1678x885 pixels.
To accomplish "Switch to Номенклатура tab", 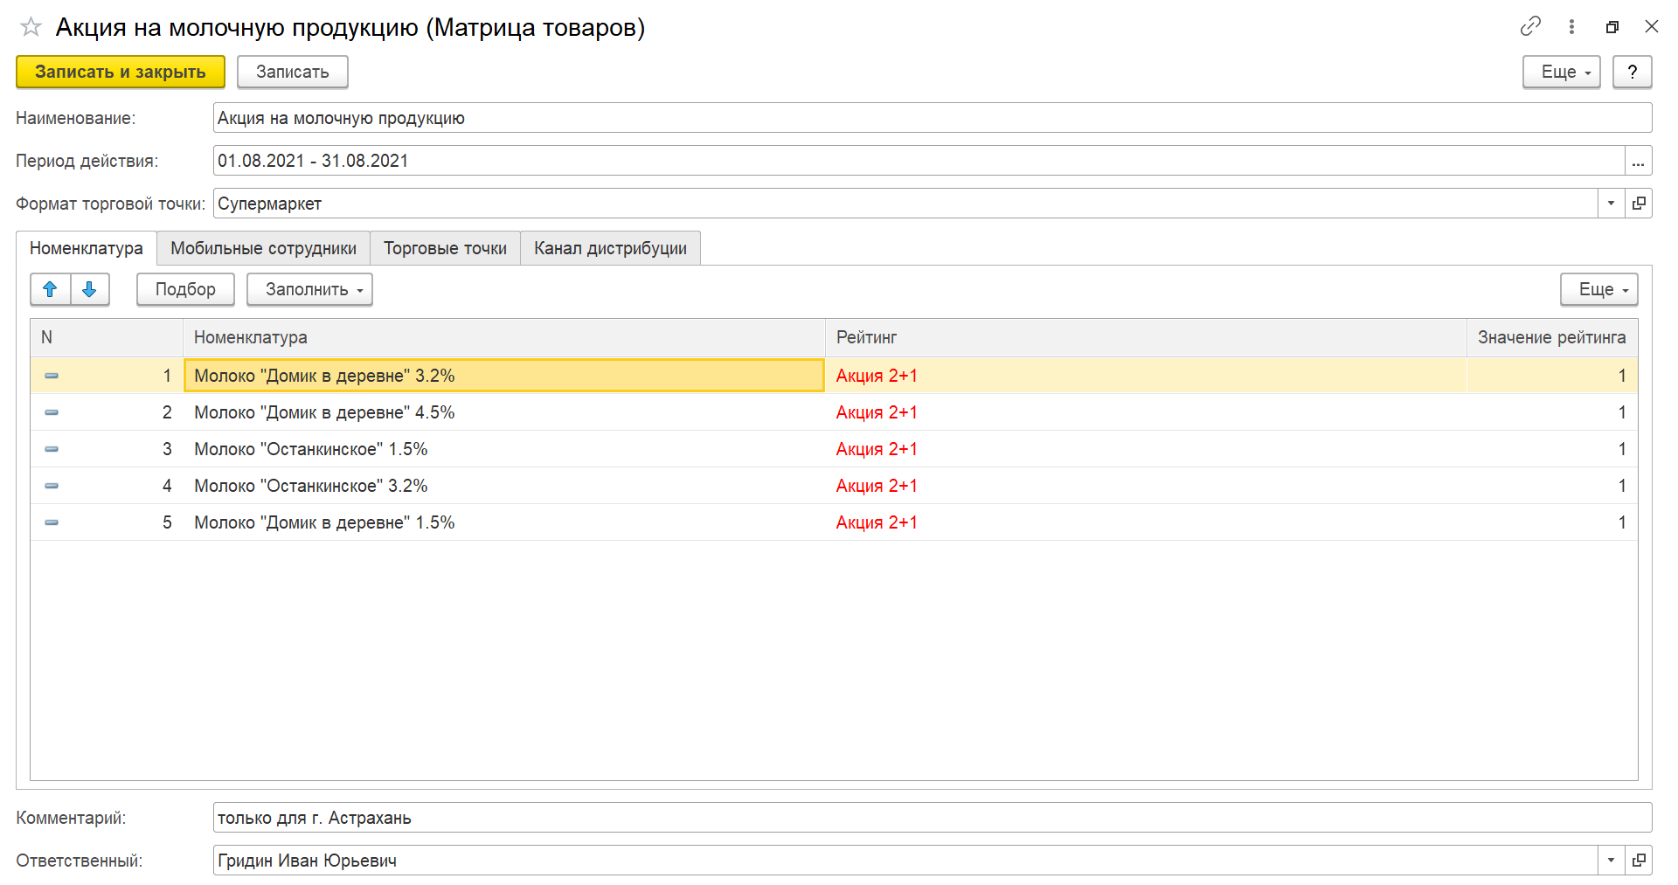I will click(87, 248).
